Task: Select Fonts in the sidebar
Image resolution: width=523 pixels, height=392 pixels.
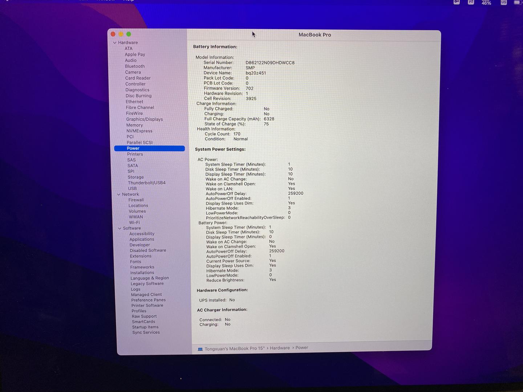Action: click(135, 262)
